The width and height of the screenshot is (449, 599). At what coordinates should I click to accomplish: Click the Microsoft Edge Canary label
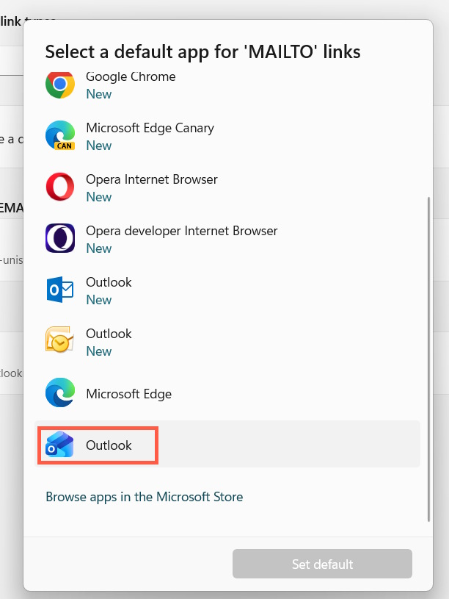click(150, 128)
